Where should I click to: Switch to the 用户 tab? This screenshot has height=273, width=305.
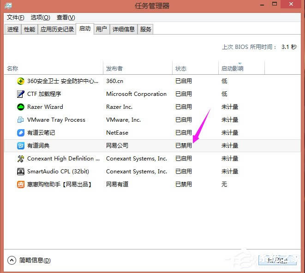(102, 30)
